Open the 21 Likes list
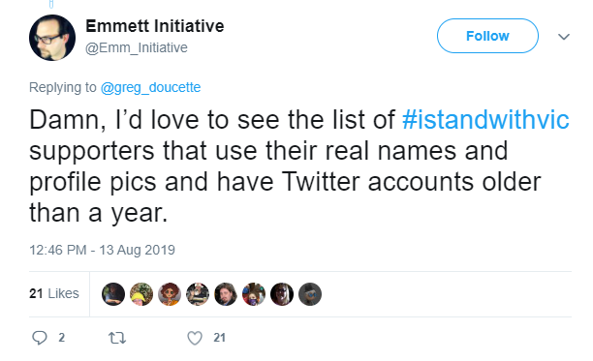 [x=54, y=293]
